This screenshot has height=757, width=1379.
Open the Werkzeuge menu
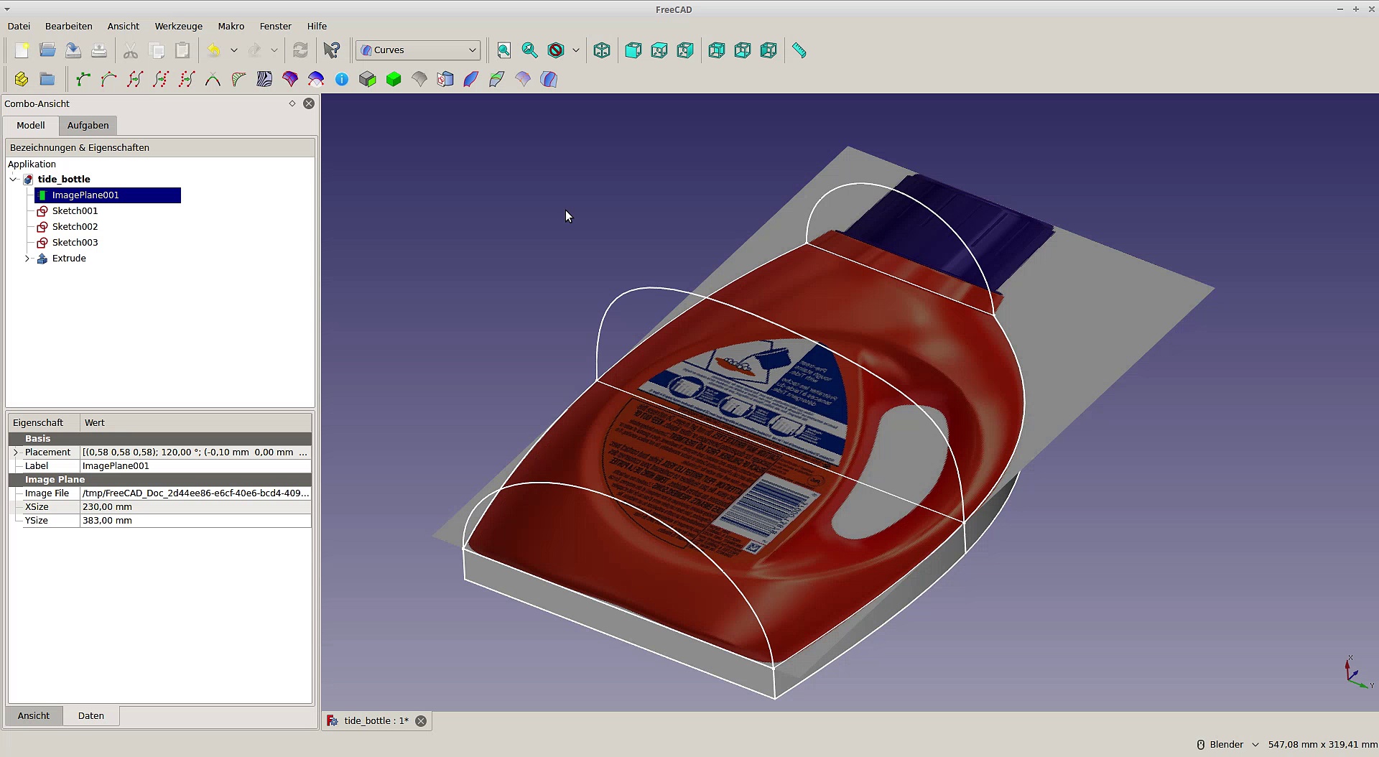[x=178, y=26]
